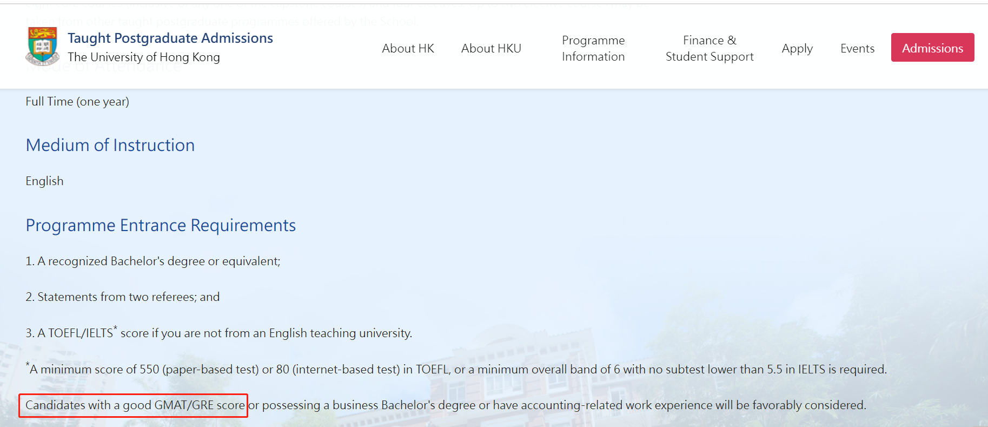The height and width of the screenshot is (427, 988).
Task: Open the About HKU menu
Action: pos(491,49)
